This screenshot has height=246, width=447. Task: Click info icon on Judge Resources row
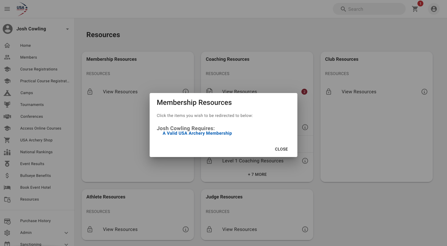pyautogui.click(x=305, y=229)
